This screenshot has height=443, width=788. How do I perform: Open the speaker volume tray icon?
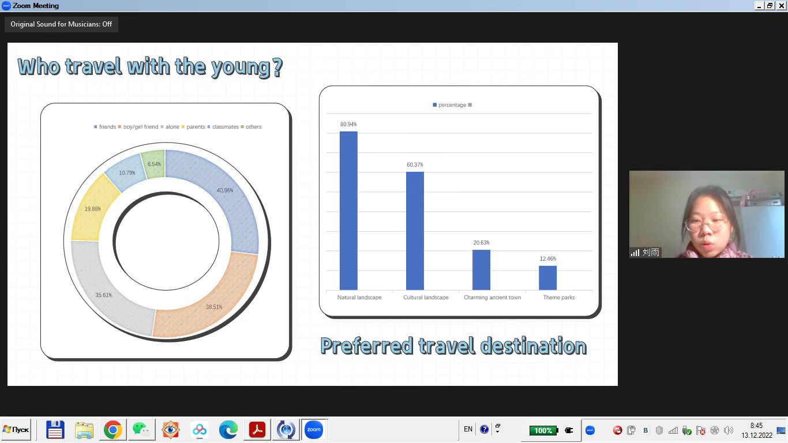[x=729, y=430]
